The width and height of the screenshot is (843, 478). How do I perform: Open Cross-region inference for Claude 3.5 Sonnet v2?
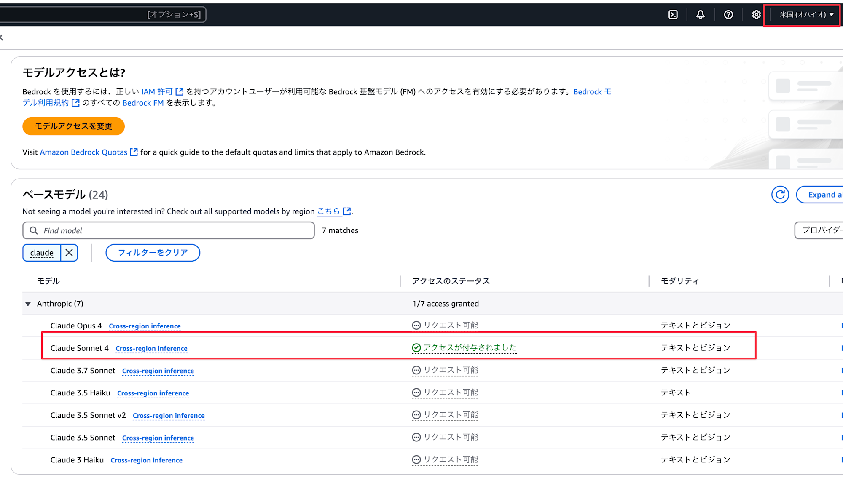pyautogui.click(x=169, y=416)
